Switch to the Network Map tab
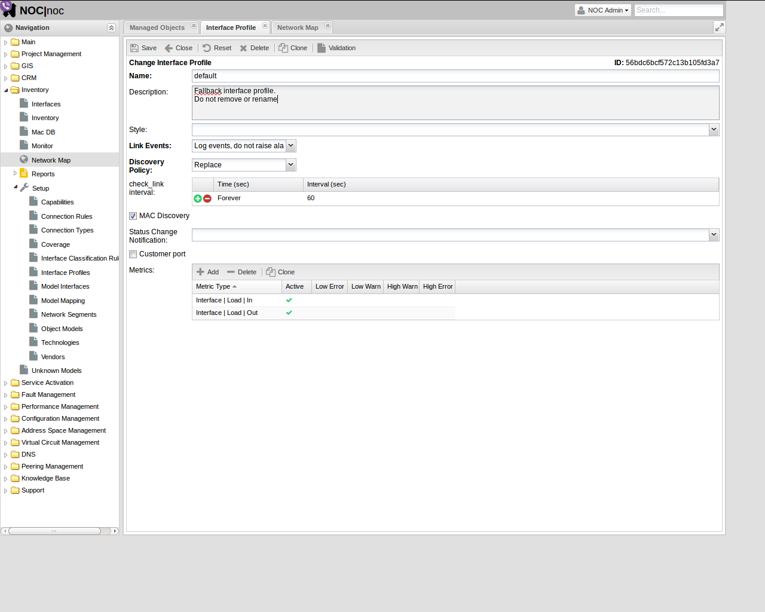Viewport: 765px width, 612px height. tap(298, 27)
